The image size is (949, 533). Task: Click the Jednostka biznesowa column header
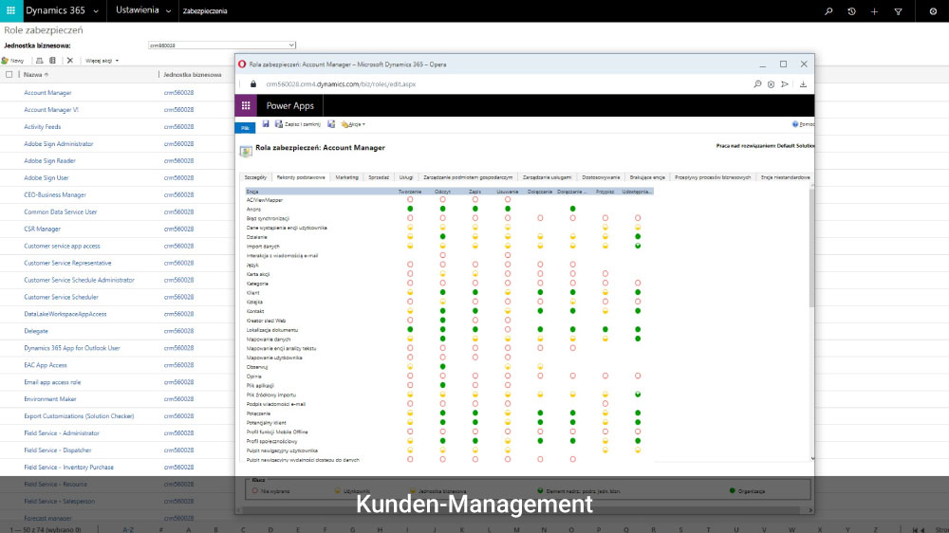point(193,74)
